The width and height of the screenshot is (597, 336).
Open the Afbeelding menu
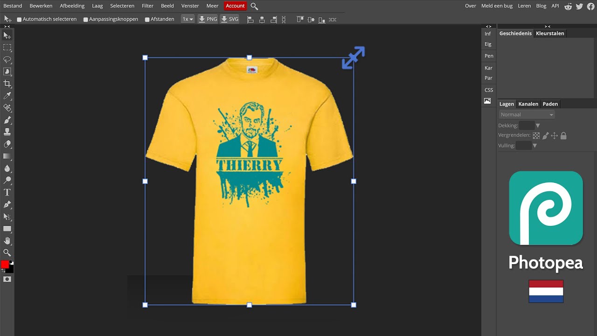72,6
